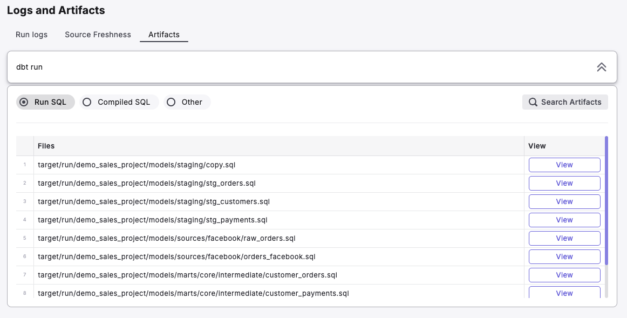Viewport: 627px width, 318px height.
Task: Click the artifacts list vertical scrollbar
Action: (x=606, y=200)
